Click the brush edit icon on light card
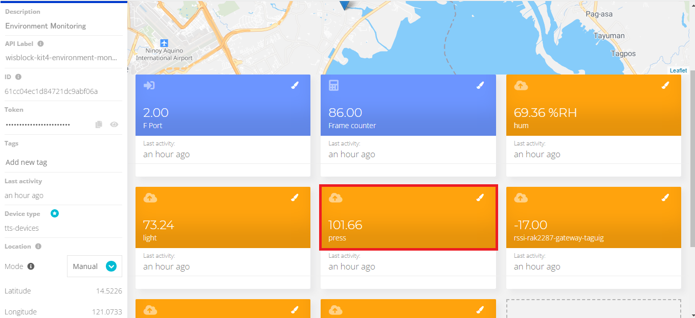This screenshot has width=695, height=318. tap(295, 198)
